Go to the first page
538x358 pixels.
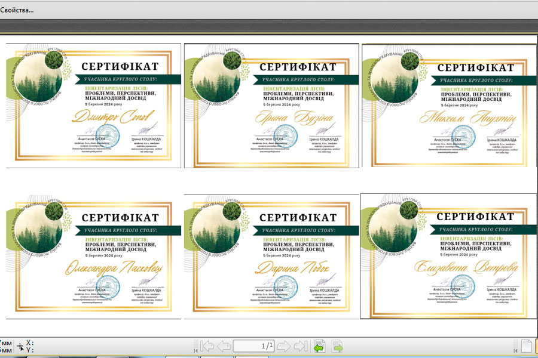point(207,346)
